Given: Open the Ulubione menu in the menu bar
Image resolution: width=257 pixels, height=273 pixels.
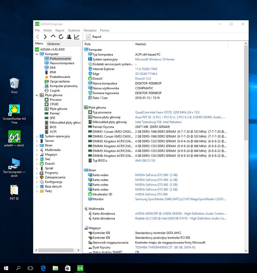Looking at the screenshot, I should (x=74, y=30).
